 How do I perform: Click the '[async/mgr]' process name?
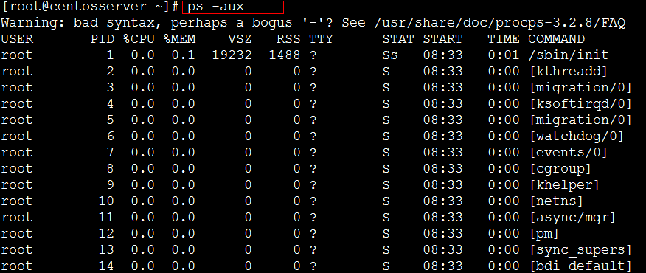[x=573, y=218]
